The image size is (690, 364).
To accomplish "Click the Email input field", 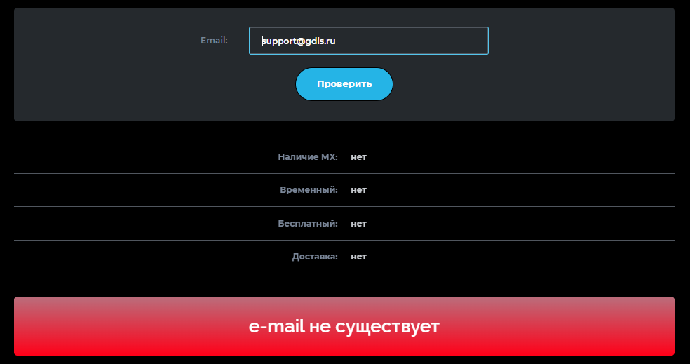I will [x=369, y=41].
